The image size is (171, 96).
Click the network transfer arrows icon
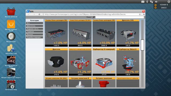pyautogui.click(x=151, y=2)
